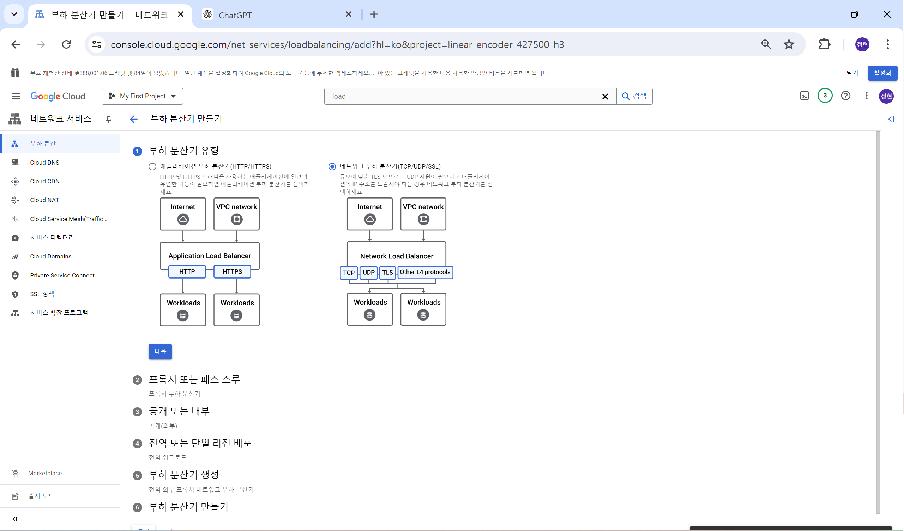Collapse the left sidebar with bottom chevron
This screenshot has width=904, height=531.
click(x=15, y=519)
